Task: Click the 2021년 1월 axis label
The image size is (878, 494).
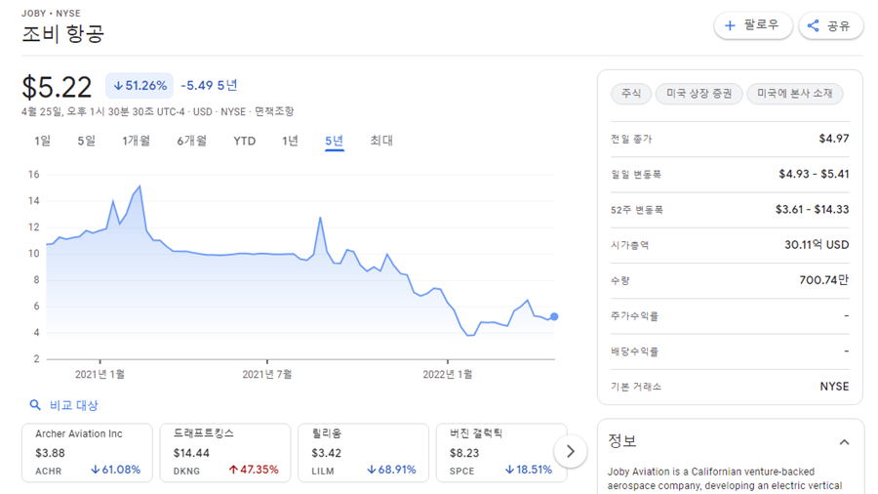Action: pyautogui.click(x=100, y=374)
